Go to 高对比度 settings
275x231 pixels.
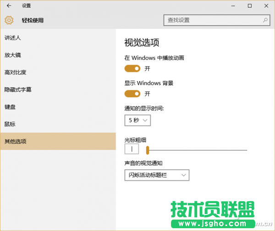pos(16,72)
